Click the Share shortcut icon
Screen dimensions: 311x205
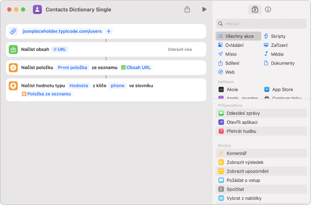coord(187,9)
